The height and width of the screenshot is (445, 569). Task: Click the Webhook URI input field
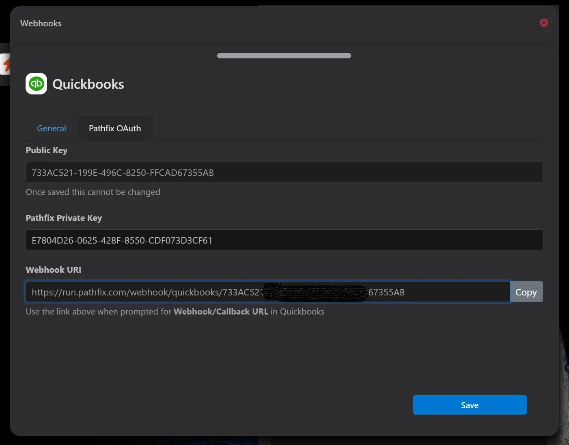[x=267, y=292]
